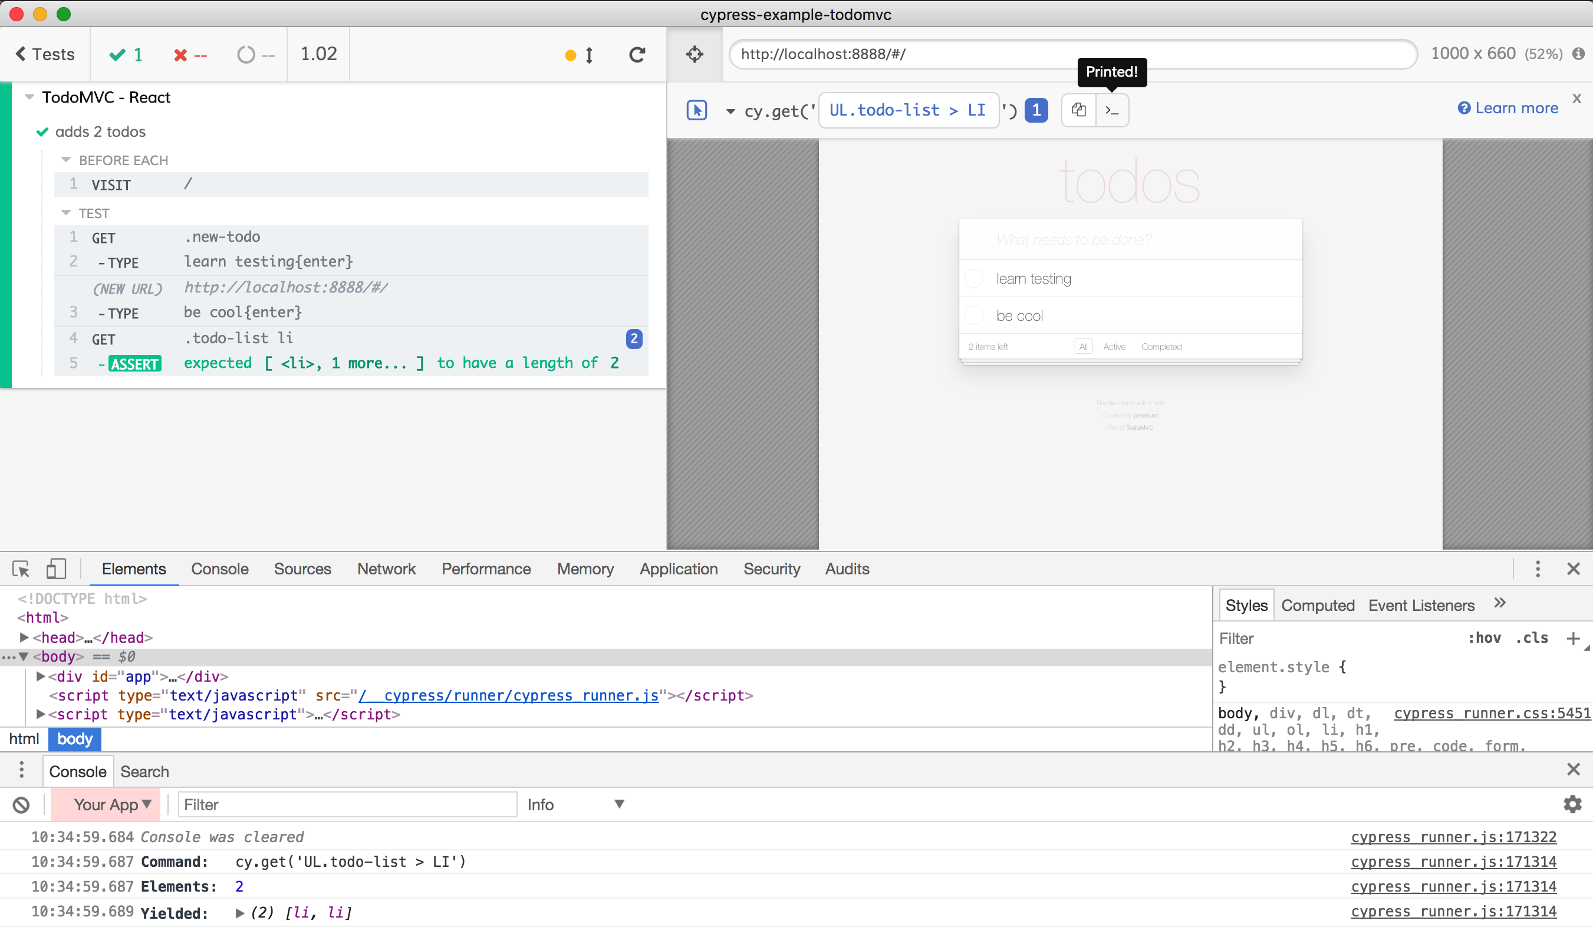Select the Completed todos filter

(x=1161, y=347)
